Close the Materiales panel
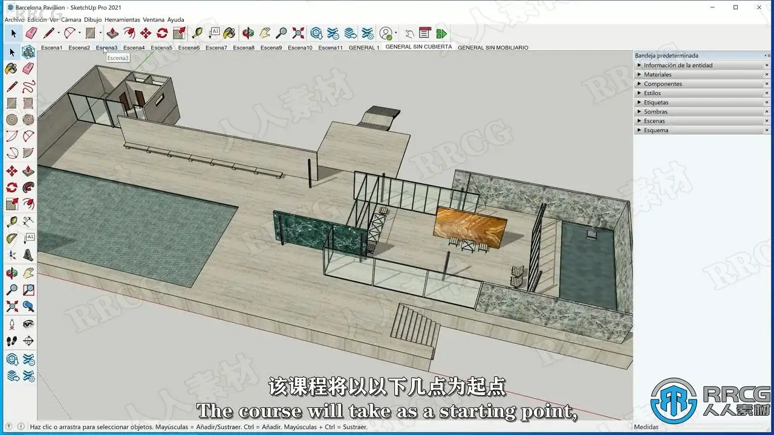The width and height of the screenshot is (774, 435). point(767,75)
